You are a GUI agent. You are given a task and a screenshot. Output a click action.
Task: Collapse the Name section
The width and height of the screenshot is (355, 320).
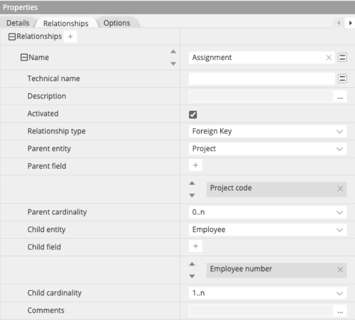point(23,58)
